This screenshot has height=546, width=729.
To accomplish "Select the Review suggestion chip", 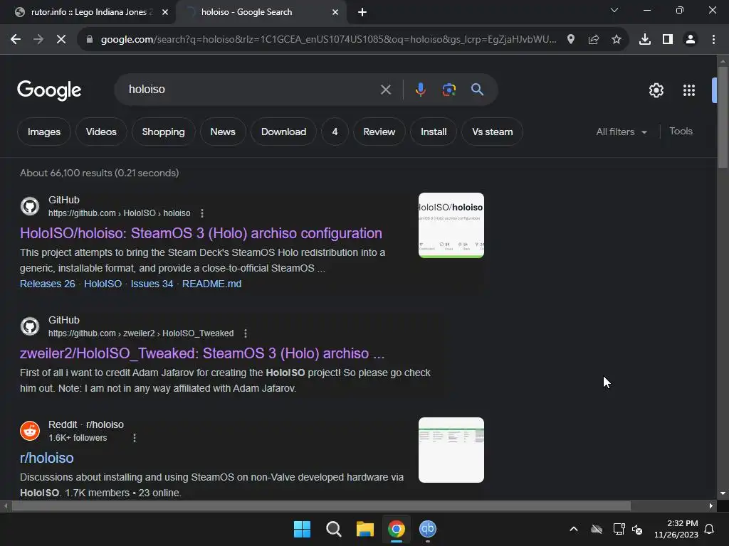I will [x=379, y=132].
